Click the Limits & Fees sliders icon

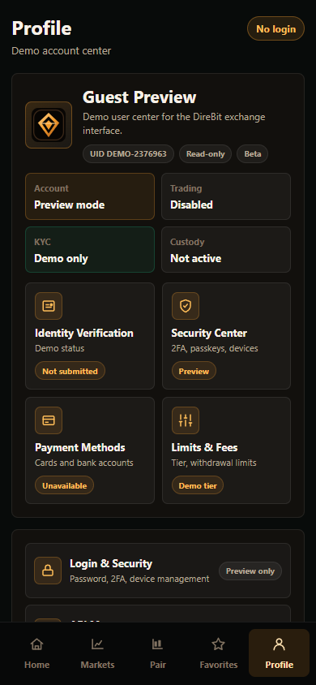pos(186,420)
